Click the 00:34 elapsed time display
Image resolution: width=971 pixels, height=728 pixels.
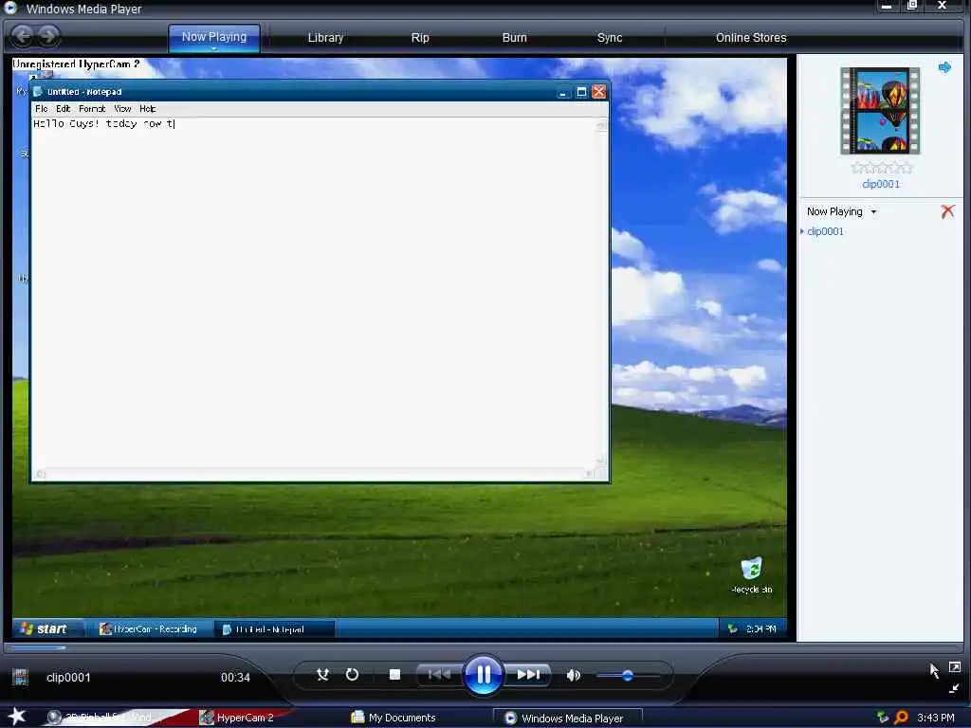[235, 677]
